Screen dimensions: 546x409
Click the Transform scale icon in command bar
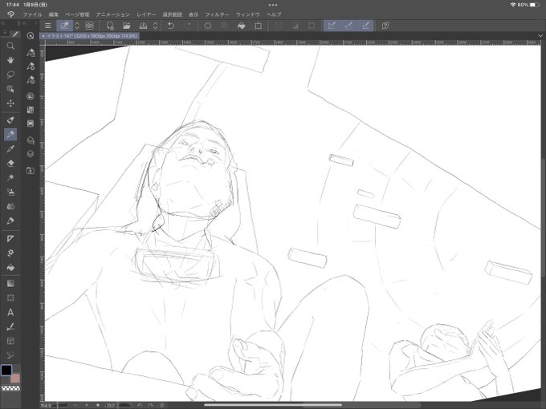[258, 26]
